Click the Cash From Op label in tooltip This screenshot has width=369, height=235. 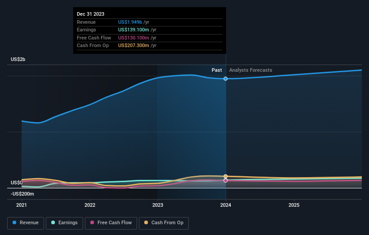93,46
